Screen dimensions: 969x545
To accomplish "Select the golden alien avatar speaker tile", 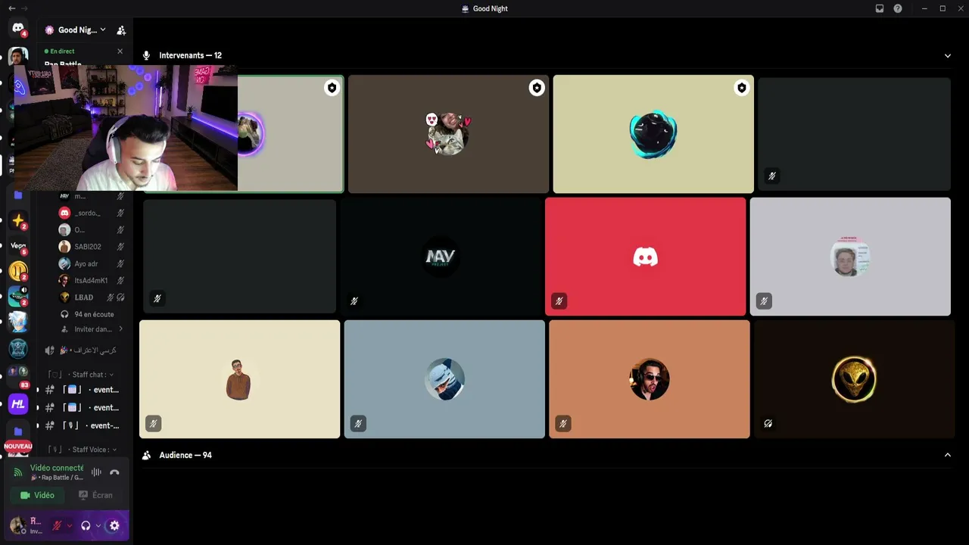I will [854, 379].
